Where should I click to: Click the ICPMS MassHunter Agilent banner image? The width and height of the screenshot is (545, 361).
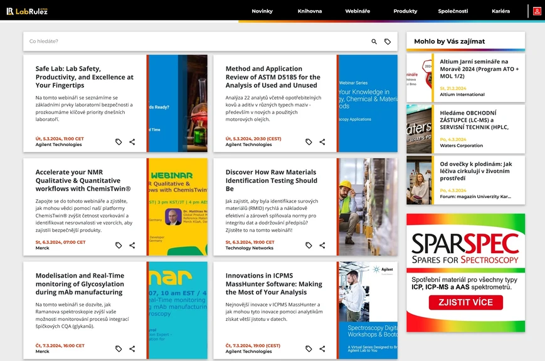[368, 310]
